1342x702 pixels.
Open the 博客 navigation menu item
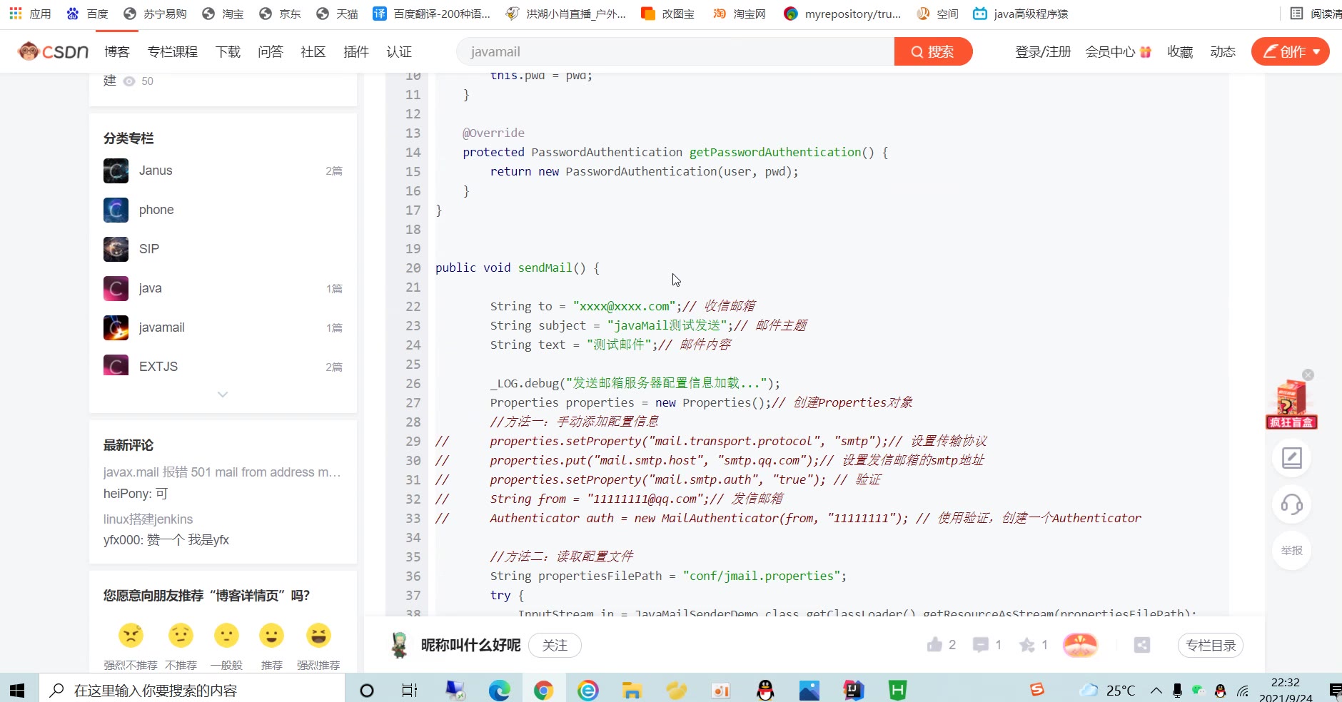[117, 51]
